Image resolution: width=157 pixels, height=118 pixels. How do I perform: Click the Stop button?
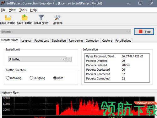coord(144,32)
